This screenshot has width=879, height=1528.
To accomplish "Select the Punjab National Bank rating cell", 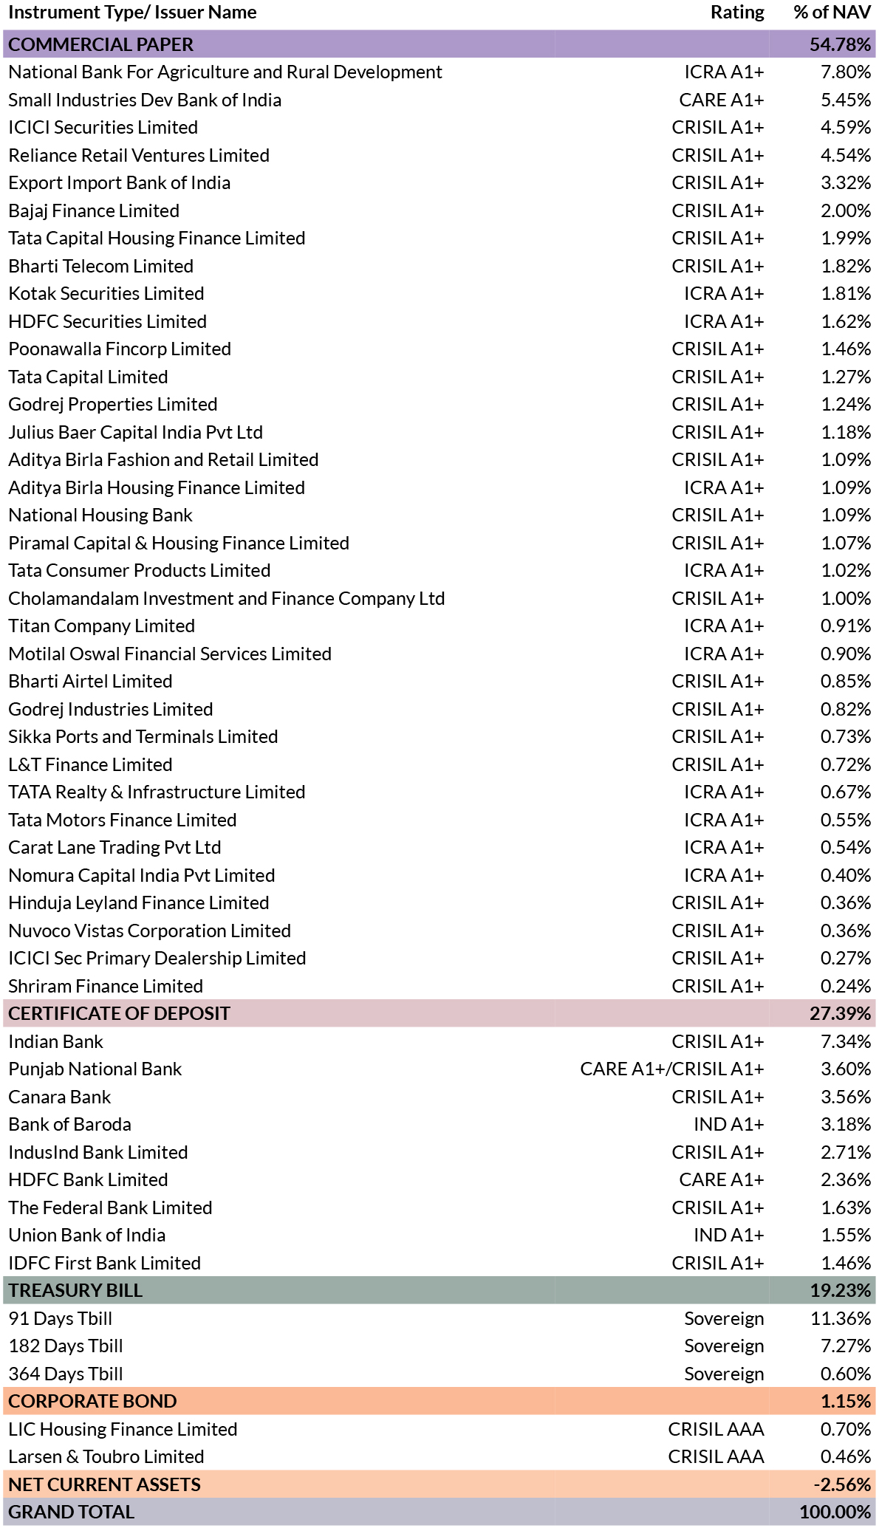I will click(x=672, y=1069).
